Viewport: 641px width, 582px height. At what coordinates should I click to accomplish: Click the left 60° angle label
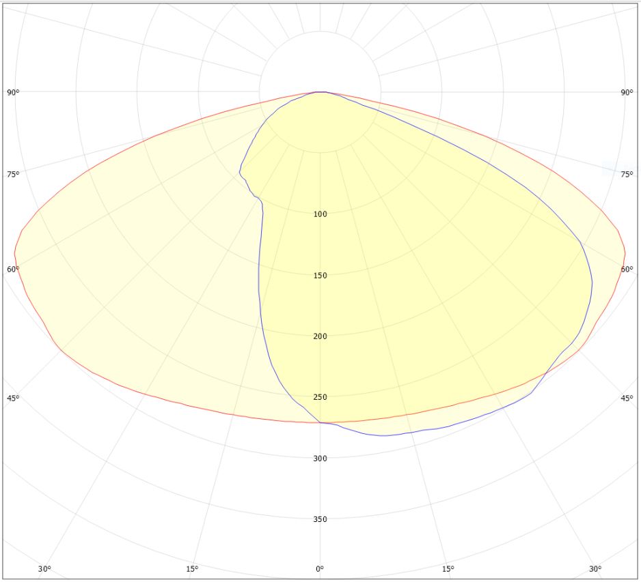13,270
